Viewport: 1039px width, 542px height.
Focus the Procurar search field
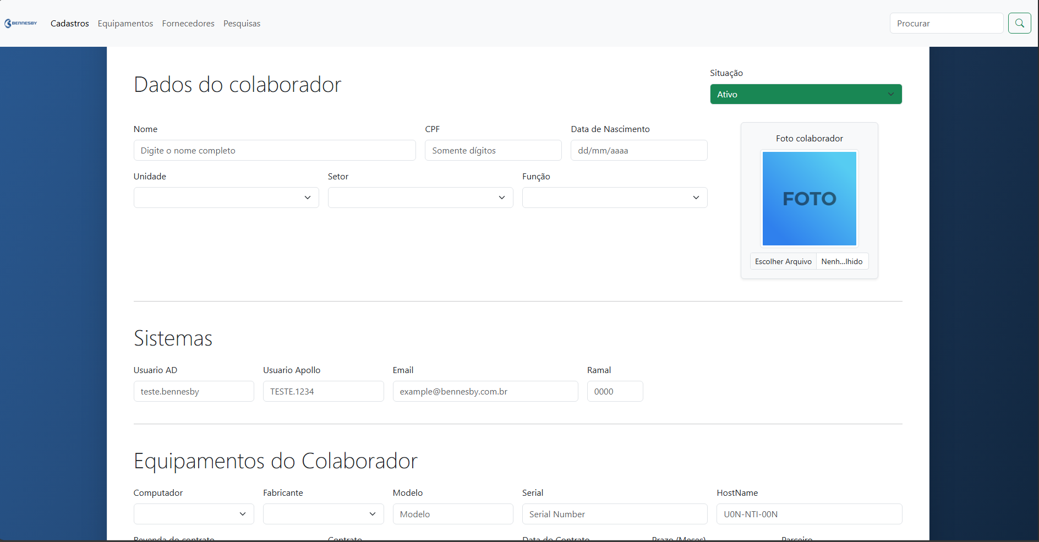[x=946, y=23]
